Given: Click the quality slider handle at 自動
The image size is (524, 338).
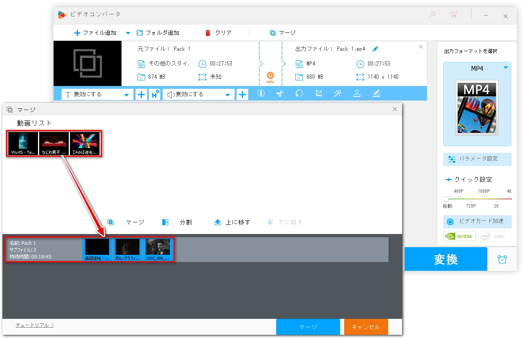Looking at the screenshot, I should [446, 199].
